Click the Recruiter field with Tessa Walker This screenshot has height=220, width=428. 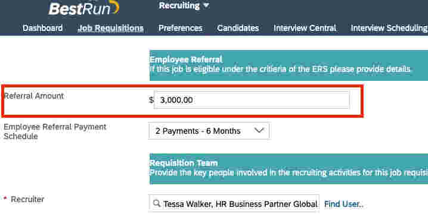click(x=234, y=203)
